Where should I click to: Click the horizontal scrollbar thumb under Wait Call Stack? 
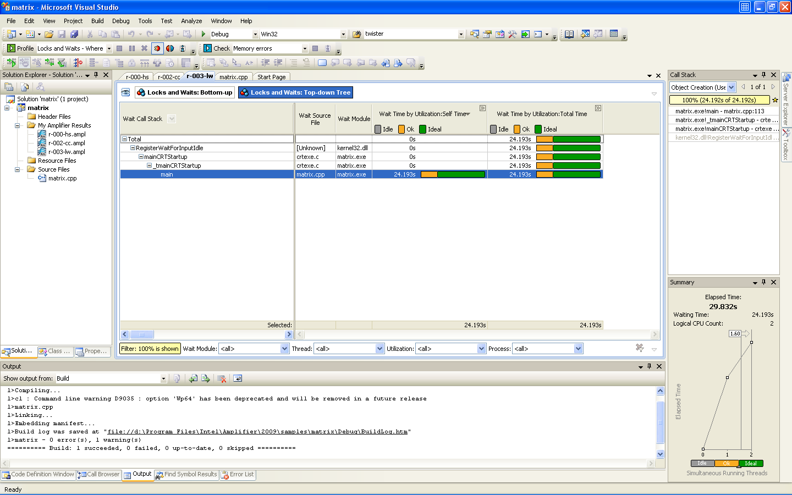[141, 334]
